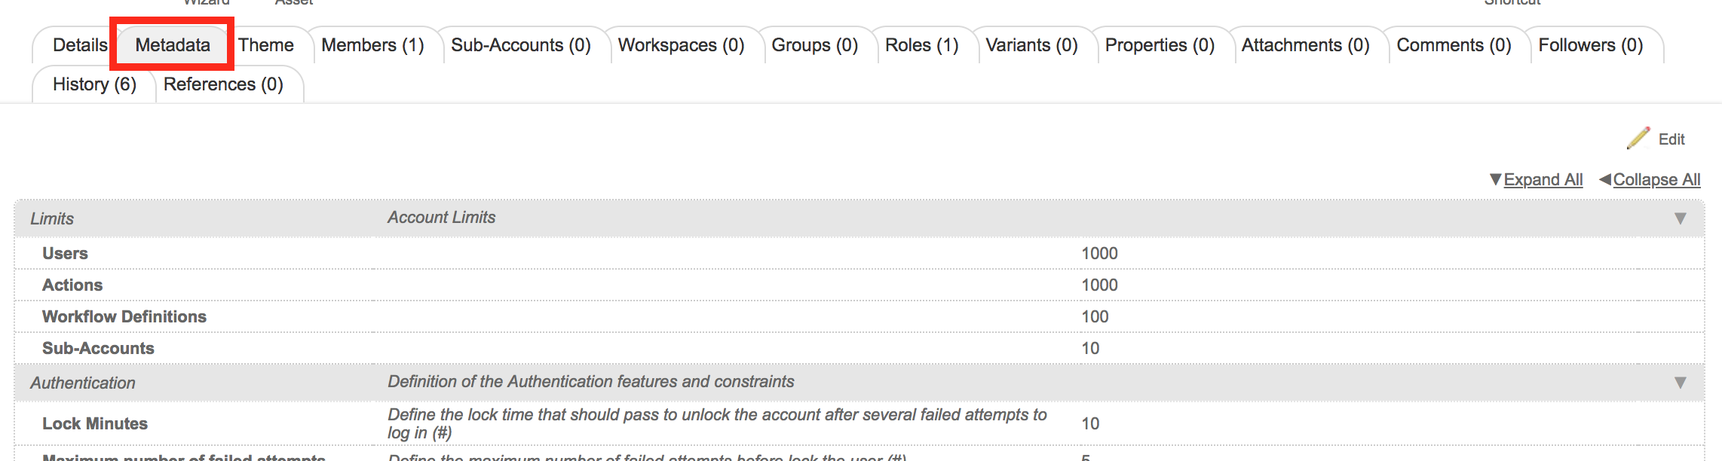This screenshot has width=1722, height=461.
Task: Click the Expand All link
Action: coord(1543,180)
